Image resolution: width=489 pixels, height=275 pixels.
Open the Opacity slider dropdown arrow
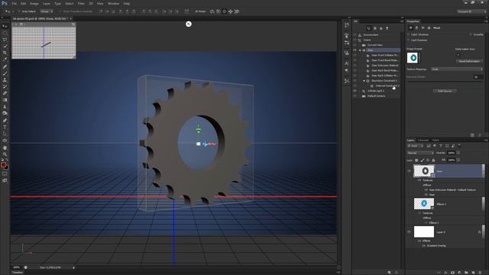pos(458,153)
